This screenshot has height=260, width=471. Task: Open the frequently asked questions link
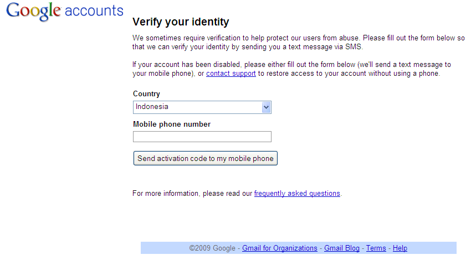coord(297,194)
